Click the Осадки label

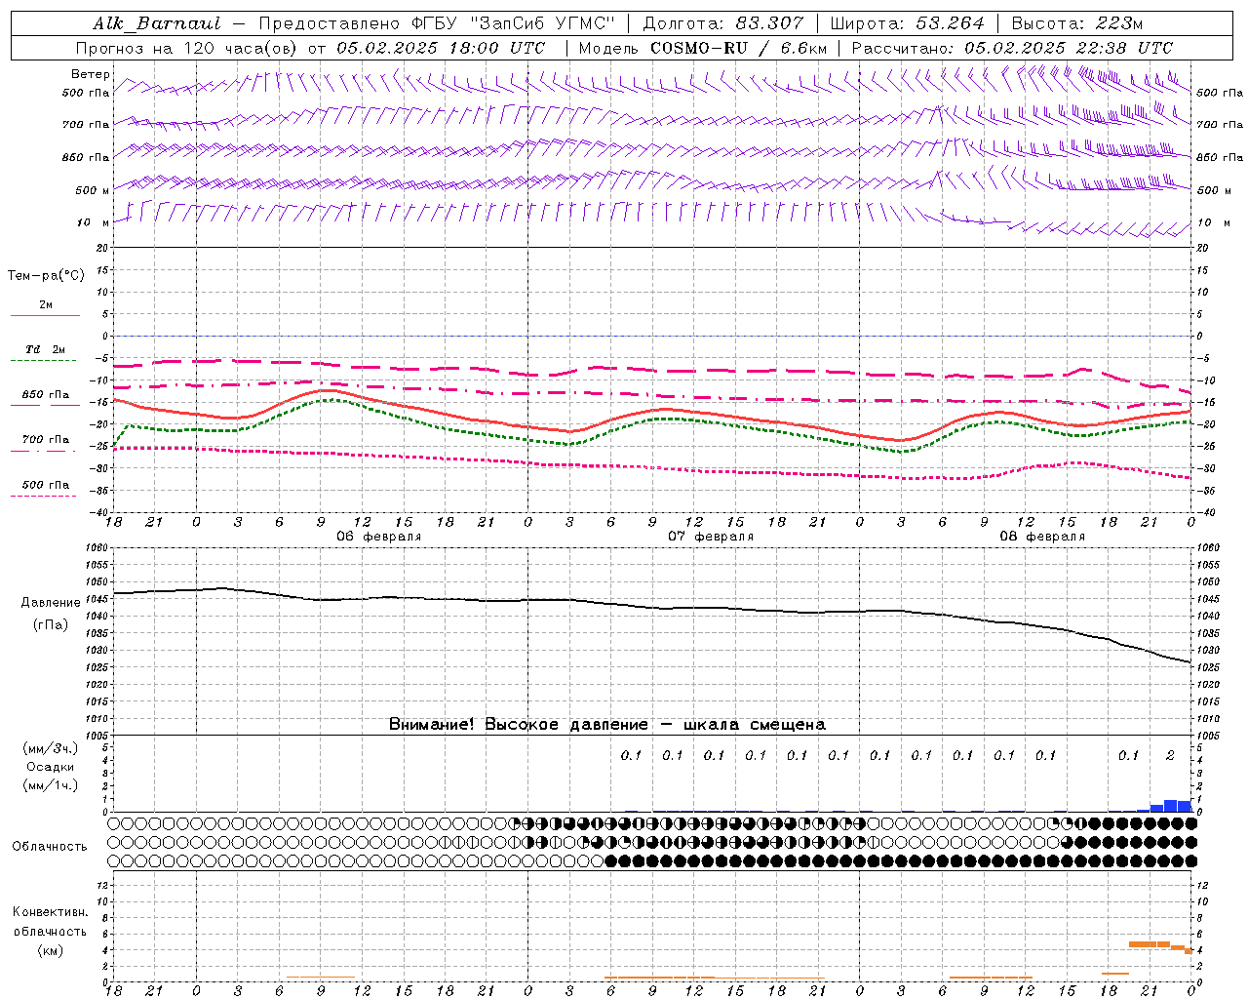pos(51,767)
